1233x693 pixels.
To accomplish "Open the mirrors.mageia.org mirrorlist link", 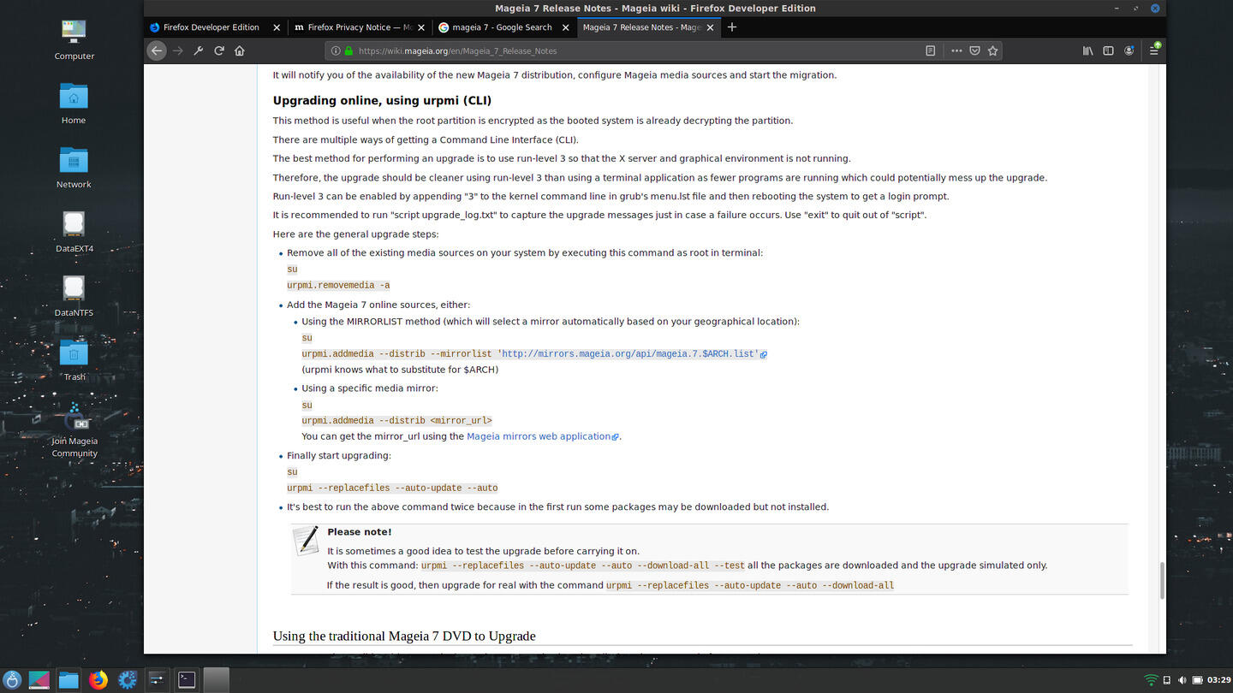I will click(x=633, y=353).
